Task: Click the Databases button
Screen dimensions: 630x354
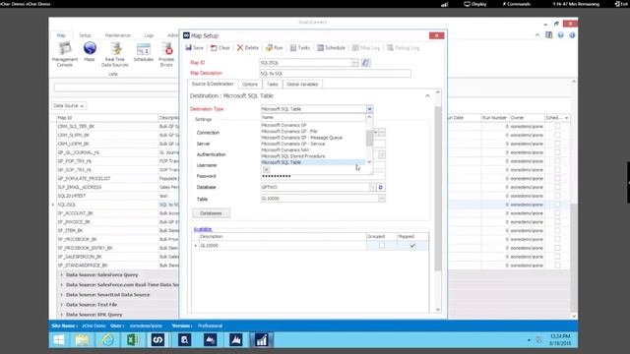Action: pyautogui.click(x=211, y=213)
